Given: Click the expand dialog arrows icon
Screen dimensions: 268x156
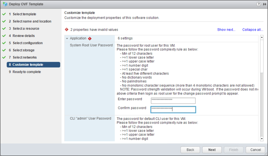Looking at the screenshot, I should tap(264, 4).
